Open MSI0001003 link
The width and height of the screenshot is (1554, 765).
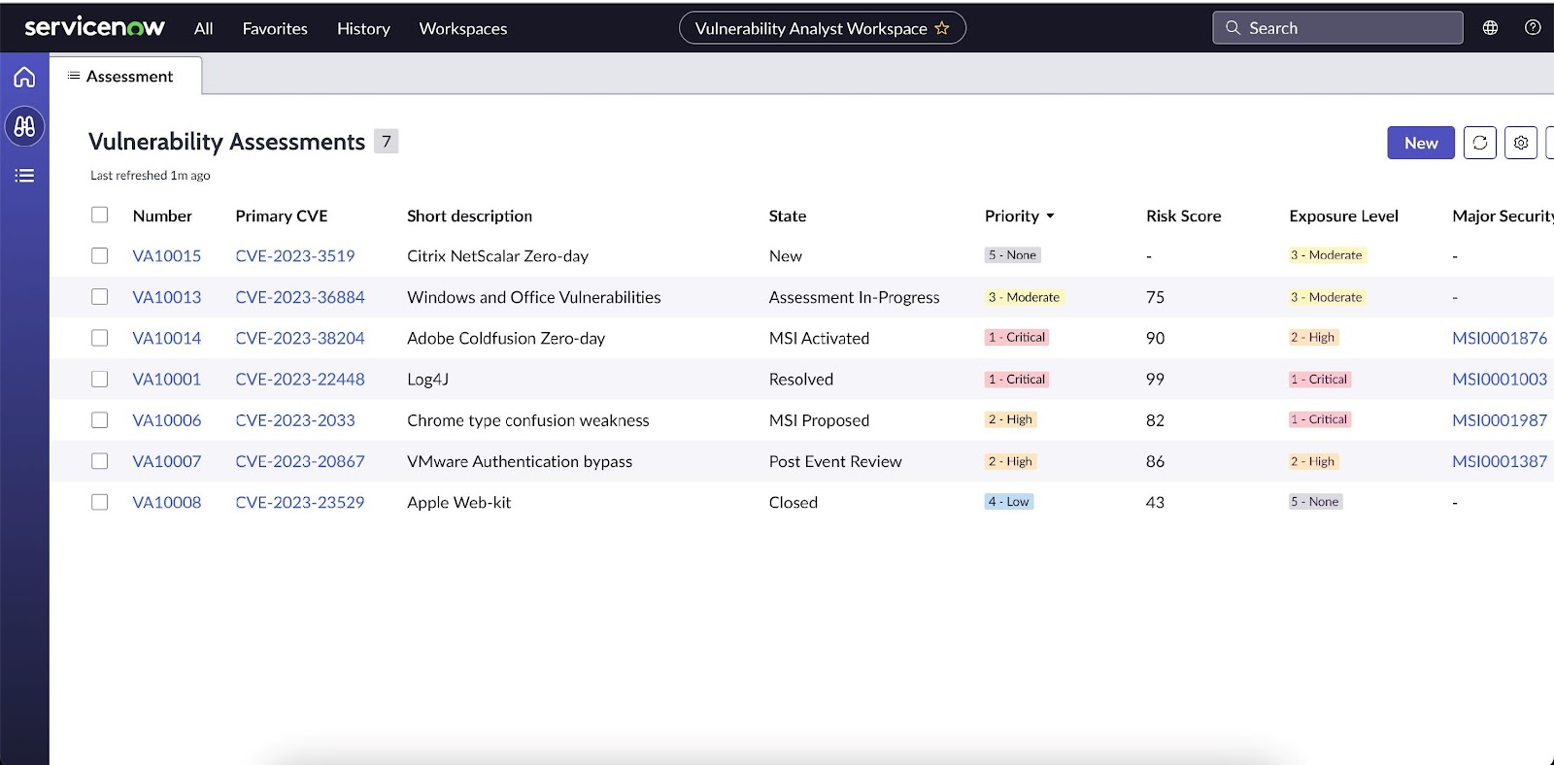click(x=1500, y=380)
